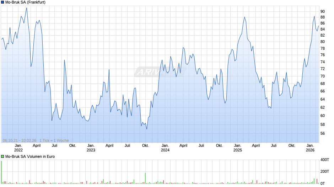Click the 'Mo-Bruk SA (Frankfurt)' chart title
This screenshot has height=187, width=334.
25,2
